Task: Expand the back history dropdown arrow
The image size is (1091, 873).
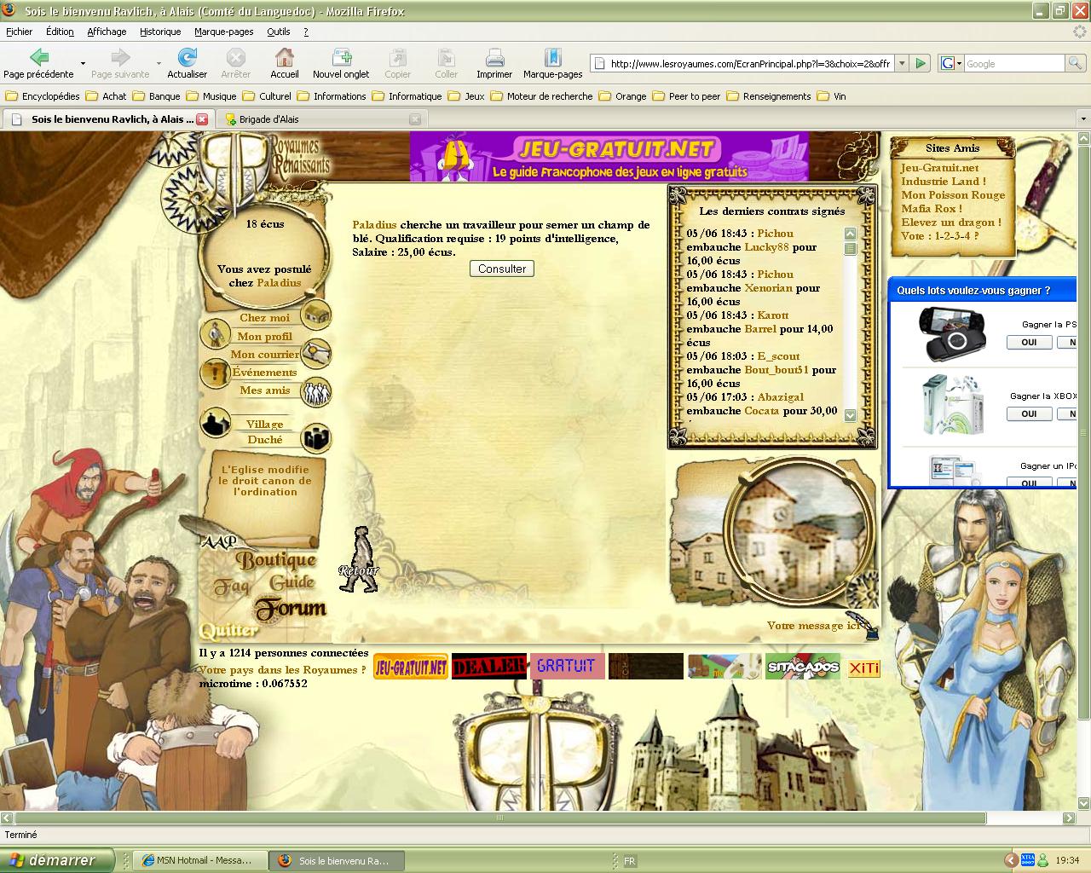Action: pos(83,63)
